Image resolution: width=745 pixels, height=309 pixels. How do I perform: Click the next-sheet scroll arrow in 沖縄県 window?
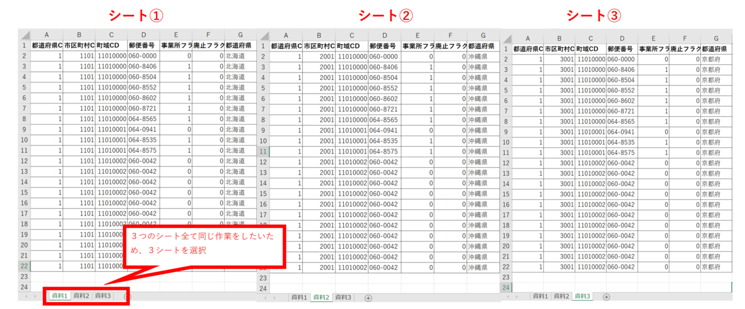pyautogui.click(x=276, y=298)
